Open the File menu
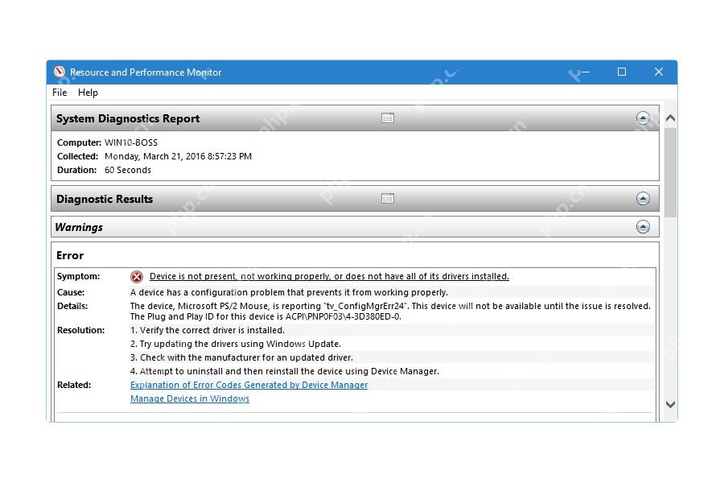Viewport: 724px width, 483px height. pyautogui.click(x=60, y=93)
